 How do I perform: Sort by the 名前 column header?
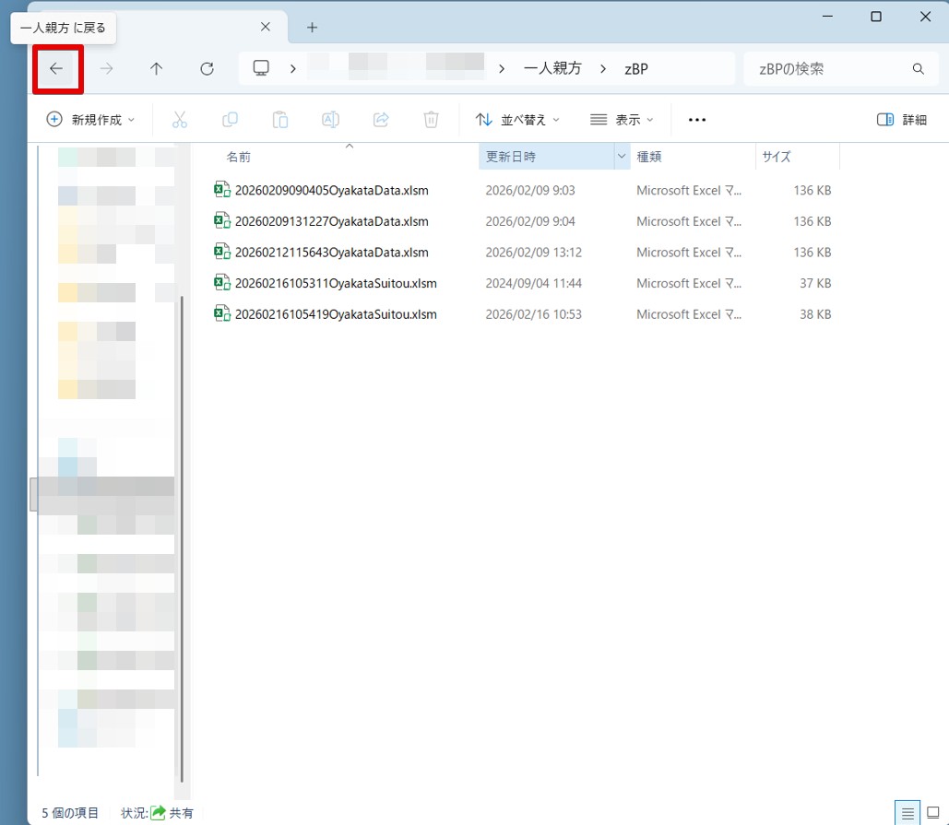pos(239,158)
